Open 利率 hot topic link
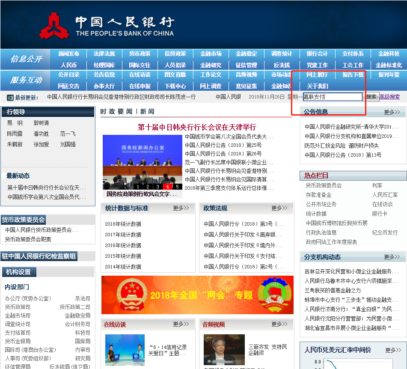The image size is (407, 369). coord(377,185)
